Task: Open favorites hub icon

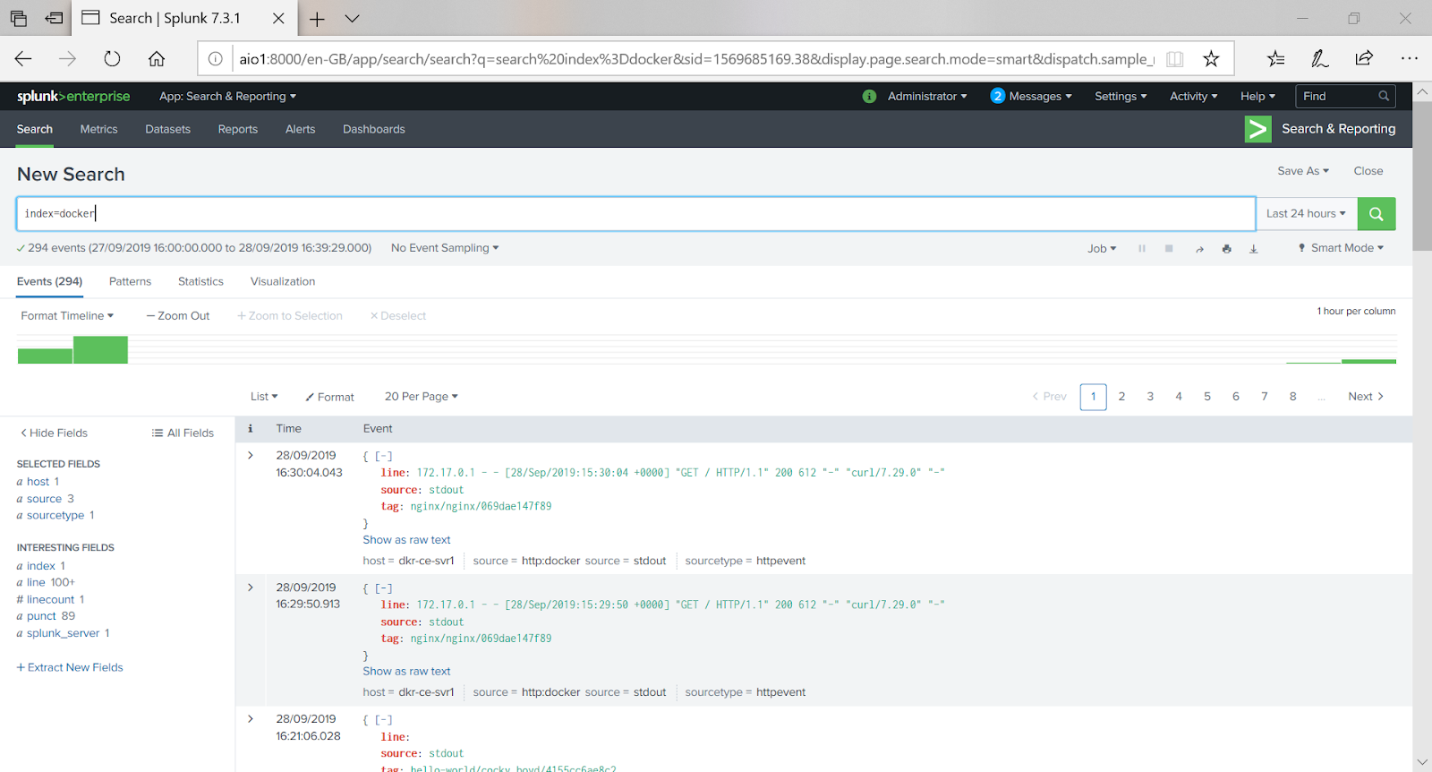Action: 1276,59
